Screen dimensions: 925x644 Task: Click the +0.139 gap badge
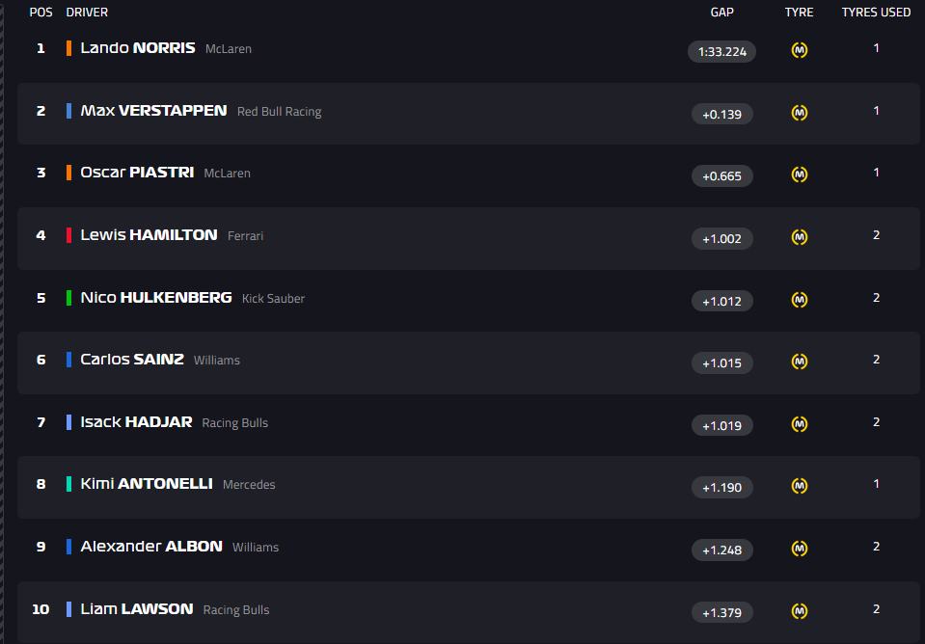(x=721, y=114)
